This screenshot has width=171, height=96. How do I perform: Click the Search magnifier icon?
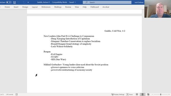[87, 2]
